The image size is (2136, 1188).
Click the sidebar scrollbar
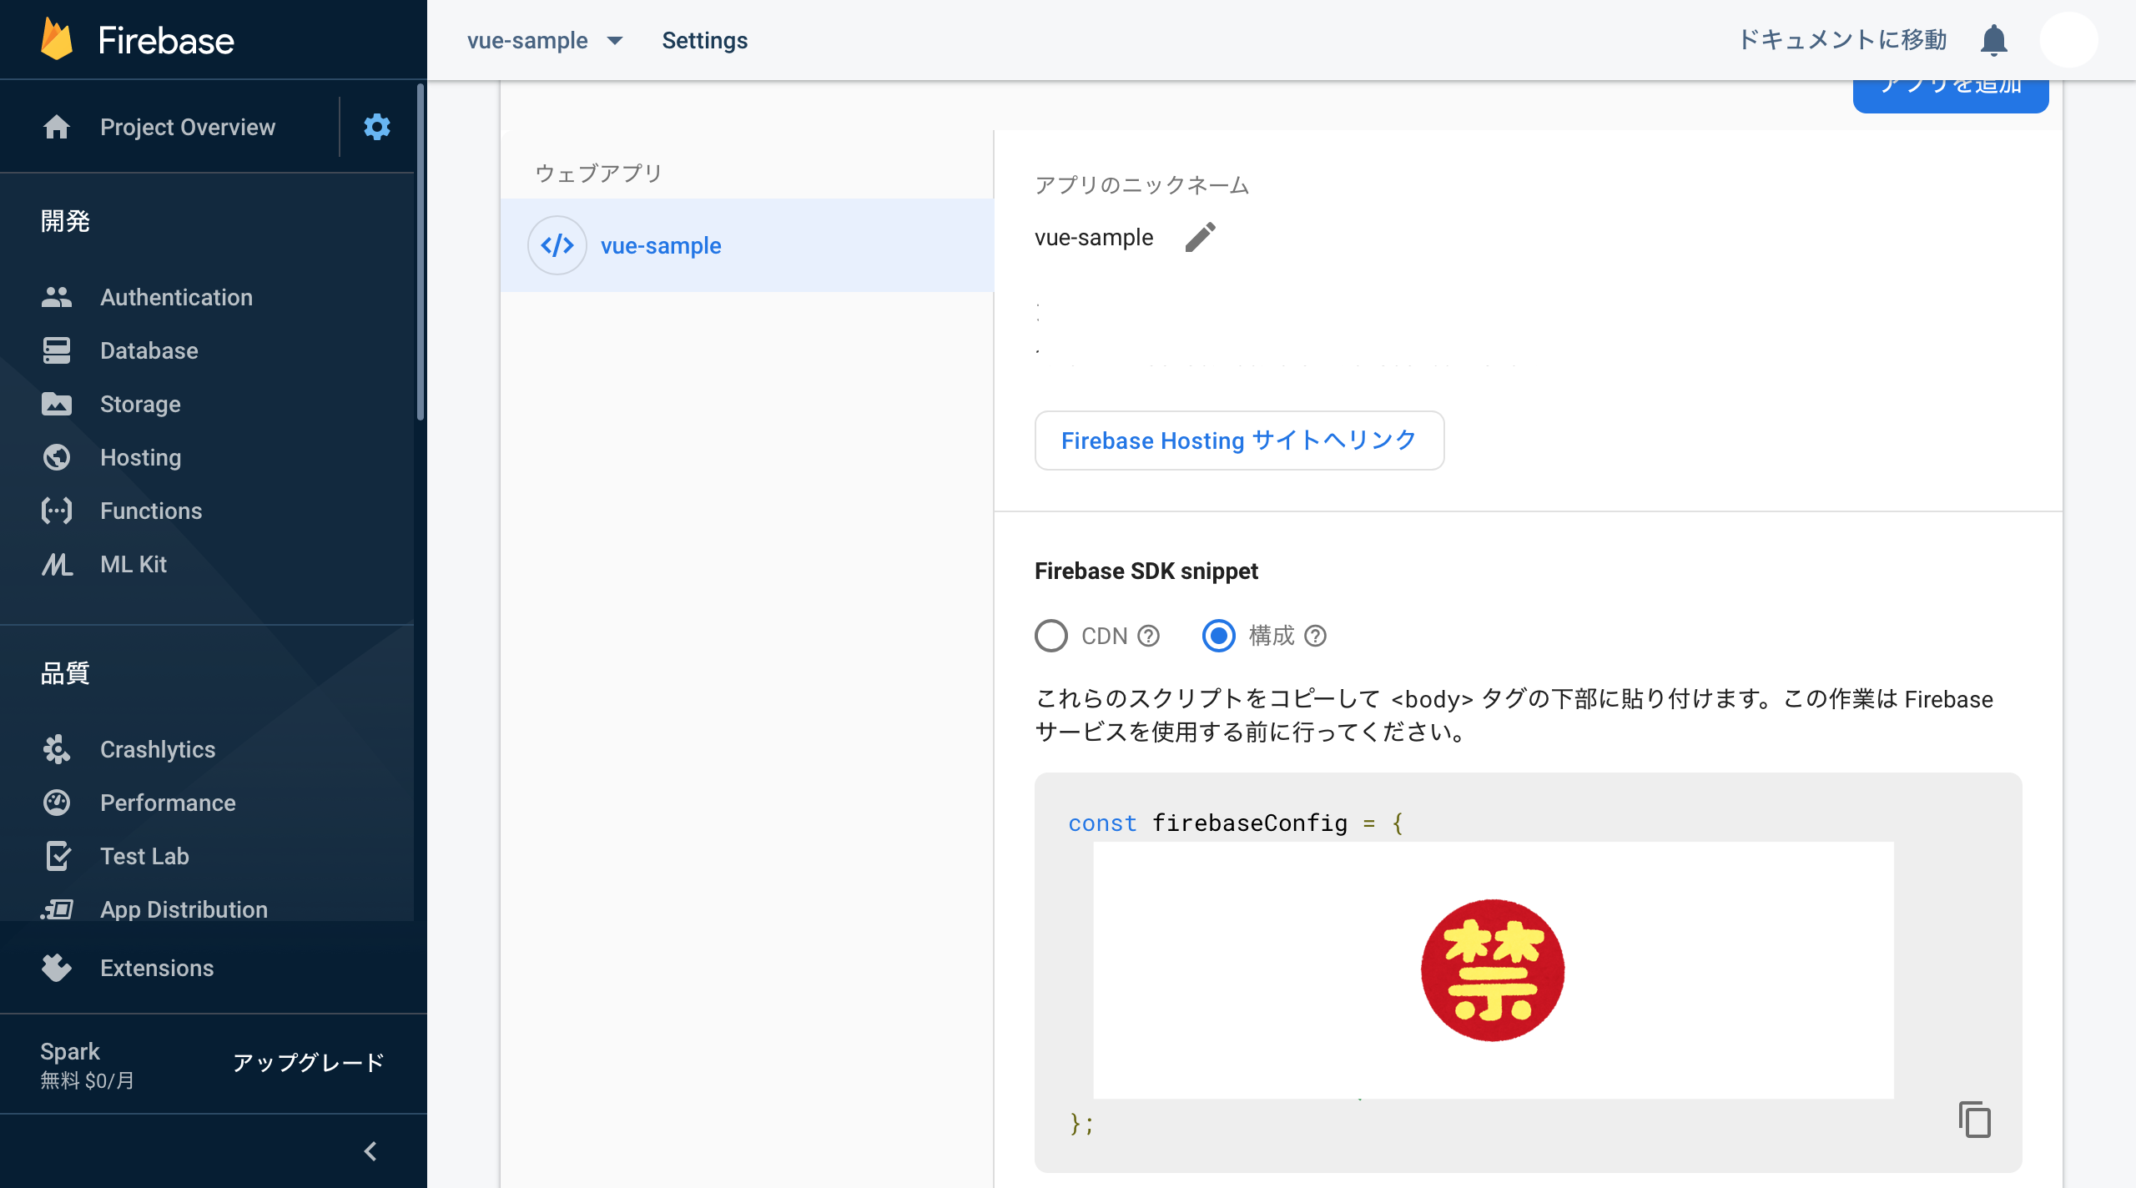click(x=421, y=250)
